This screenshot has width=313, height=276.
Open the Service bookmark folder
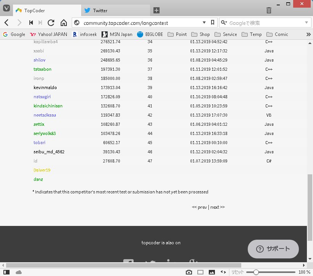[226, 34]
